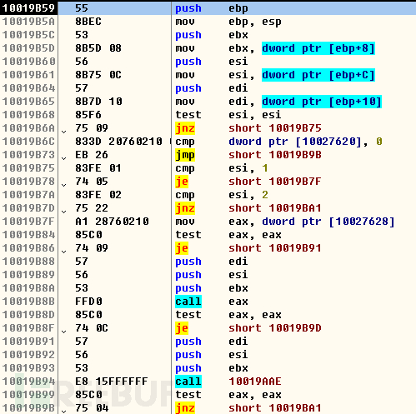
Task: Click push ebp mnemonic in first row
Action: [x=188, y=8]
